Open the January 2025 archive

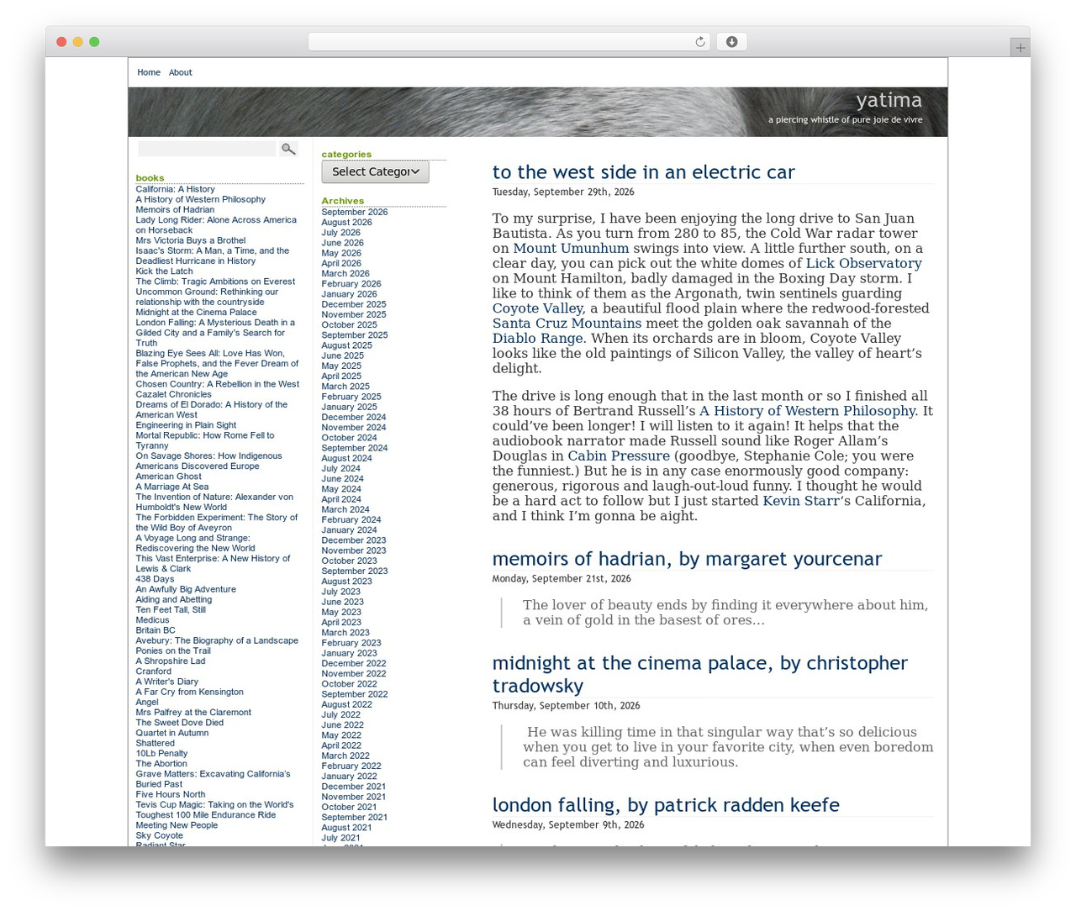(x=349, y=408)
